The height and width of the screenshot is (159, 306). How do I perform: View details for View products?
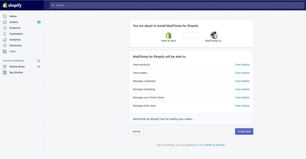coord(242,65)
